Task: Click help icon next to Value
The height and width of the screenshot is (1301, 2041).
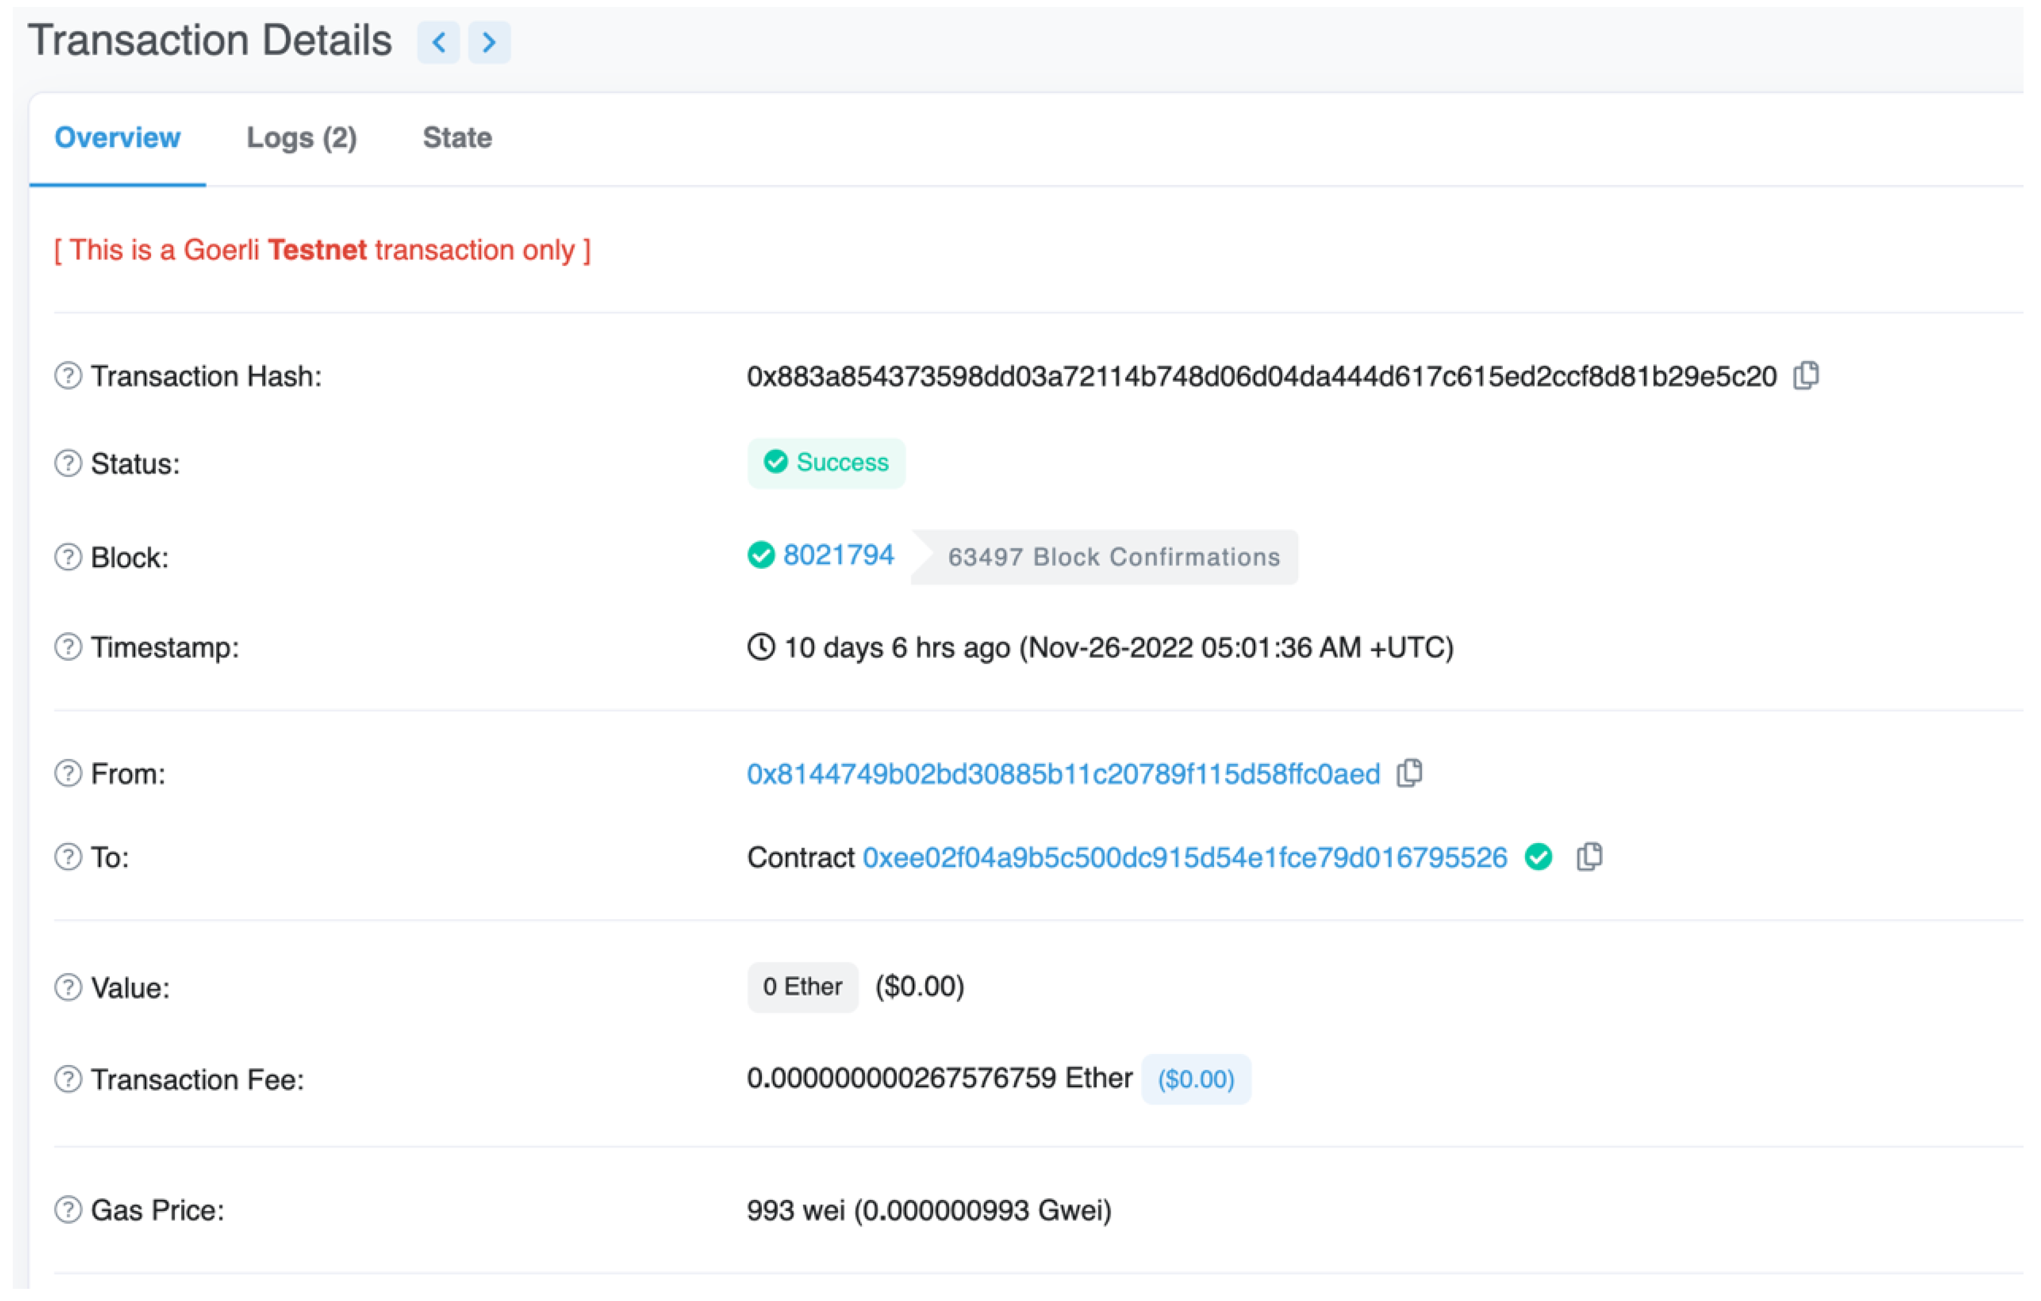Action: tap(68, 988)
